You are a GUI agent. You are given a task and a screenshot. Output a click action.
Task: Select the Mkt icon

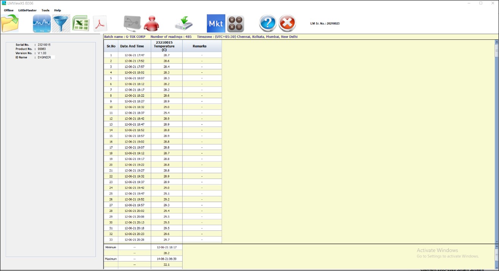click(216, 23)
